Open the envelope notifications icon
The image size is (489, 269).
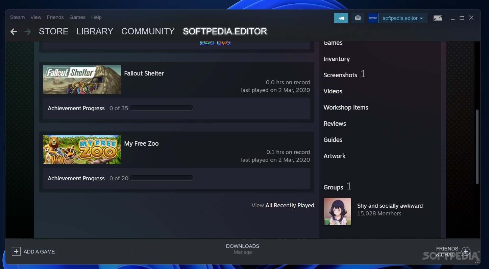pyautogui.click(x=358, y=18)
